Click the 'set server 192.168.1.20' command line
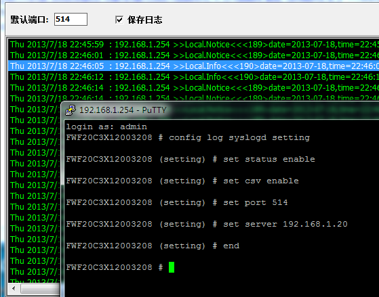 (x=207, y=224)
